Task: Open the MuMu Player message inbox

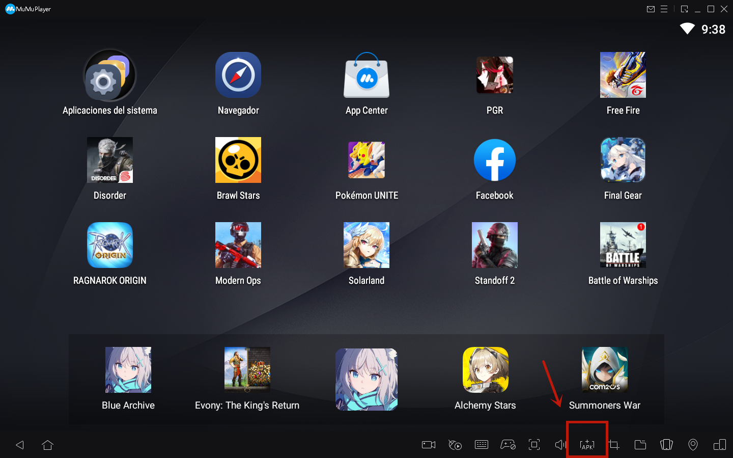Action: (651, 9)
